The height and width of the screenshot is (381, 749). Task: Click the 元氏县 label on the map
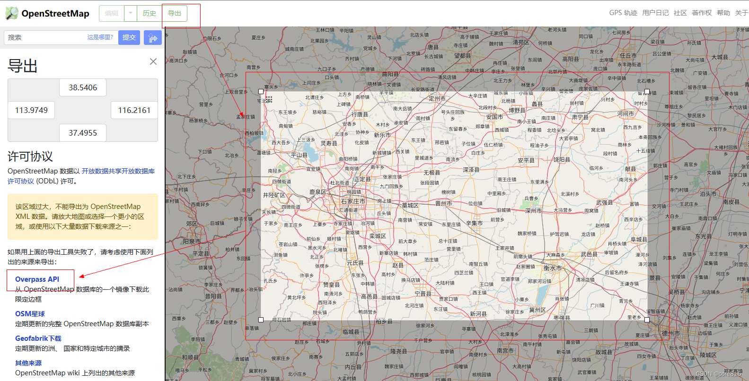[x=355, y=263]
